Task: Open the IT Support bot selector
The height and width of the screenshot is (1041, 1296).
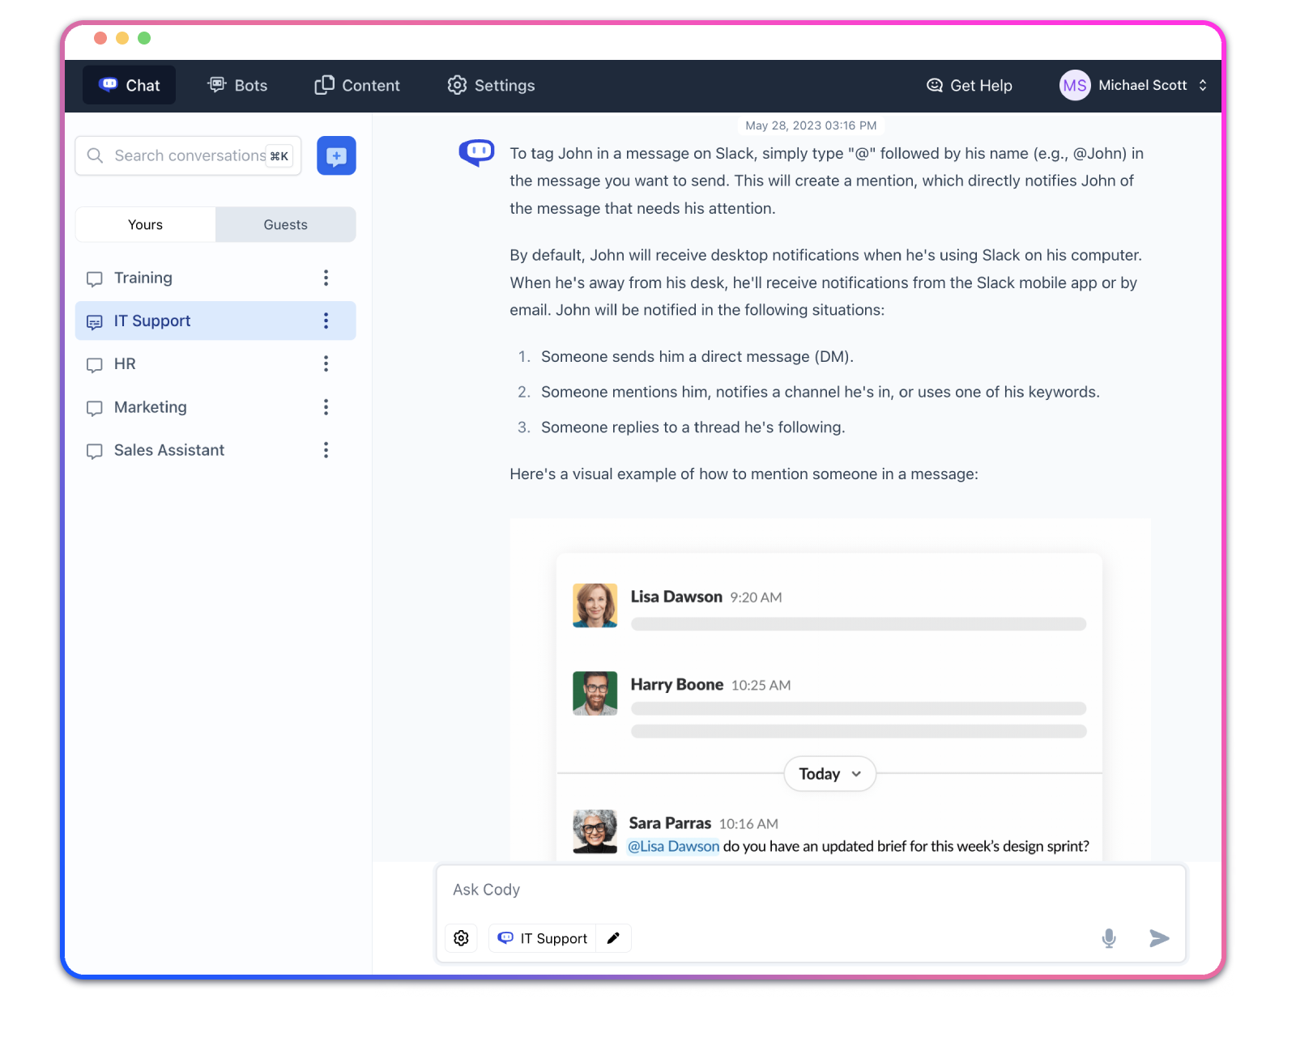Action: [x=543, y=938]
